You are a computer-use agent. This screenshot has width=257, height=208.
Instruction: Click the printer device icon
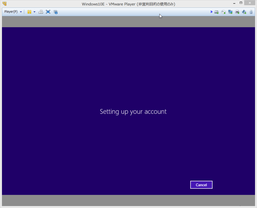click(237, 12)
